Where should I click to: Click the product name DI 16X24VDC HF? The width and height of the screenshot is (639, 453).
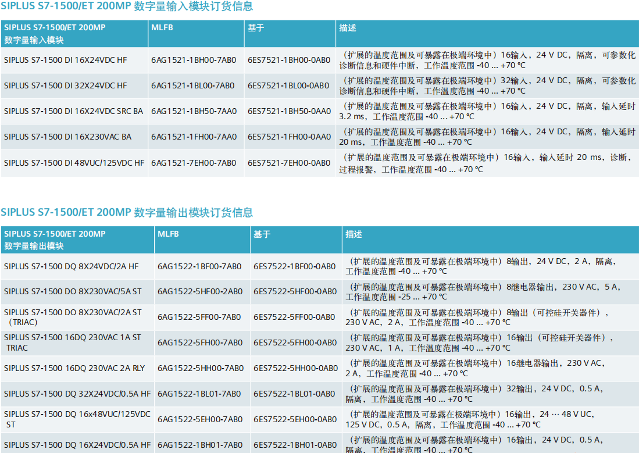click(66, 60)
